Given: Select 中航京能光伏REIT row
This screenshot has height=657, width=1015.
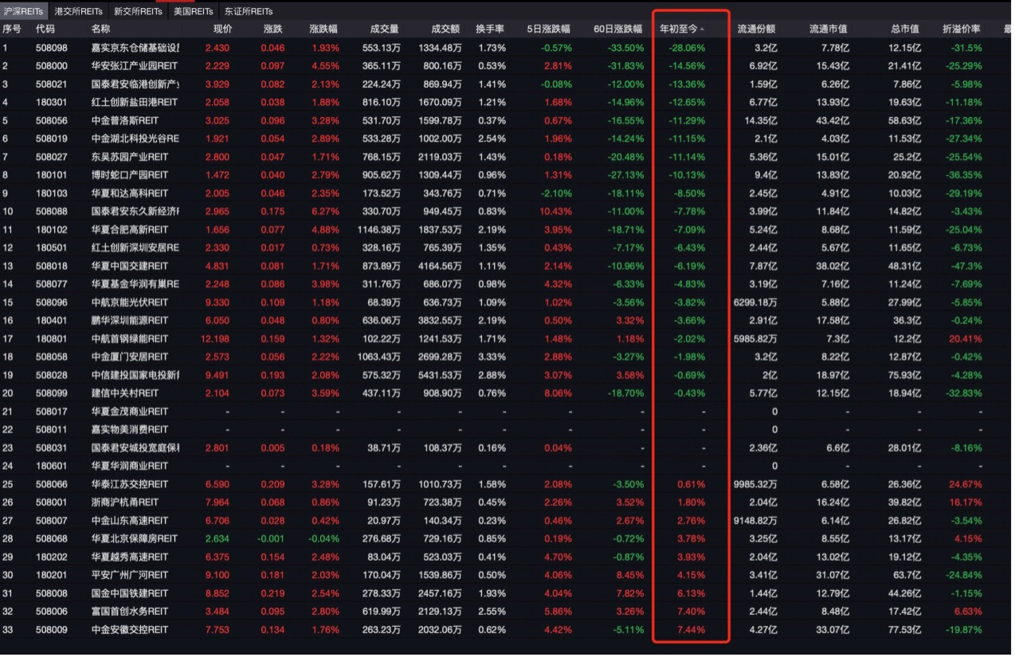Looking at the screenshot, I should coord(507,303).
